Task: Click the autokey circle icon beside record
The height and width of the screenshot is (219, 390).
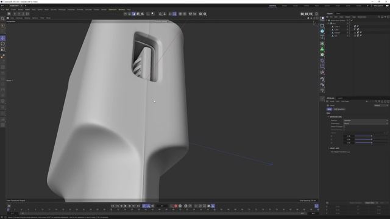Action: [180, 206]
